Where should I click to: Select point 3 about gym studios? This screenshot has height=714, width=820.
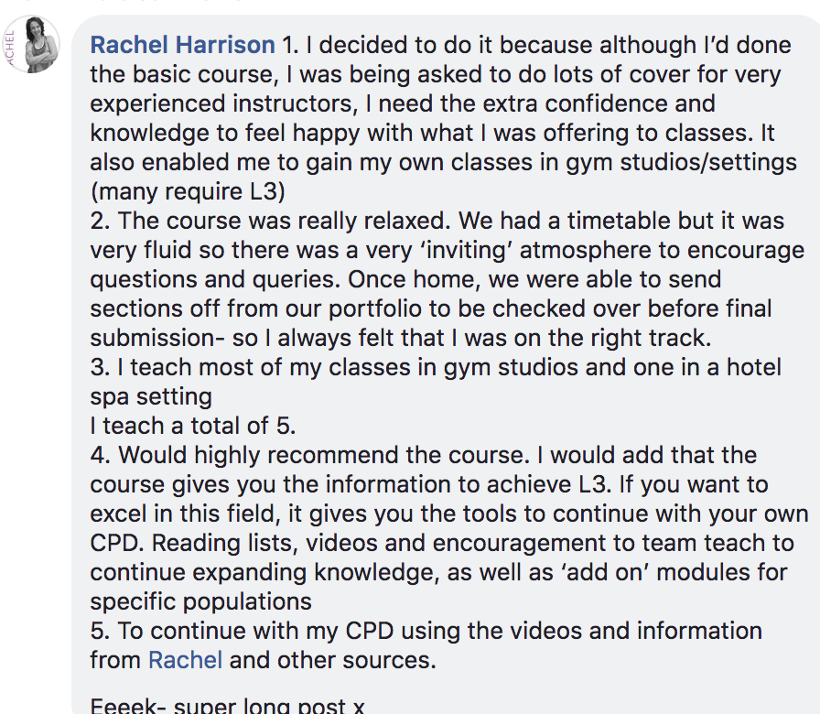pyautogui.click(x=436, y=367)
